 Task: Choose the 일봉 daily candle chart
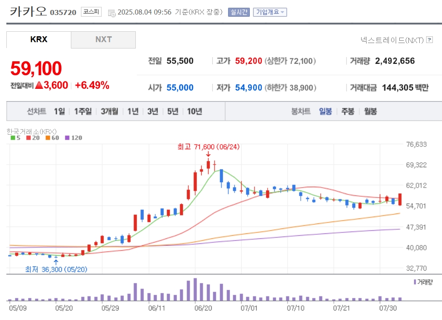point(325,112)
